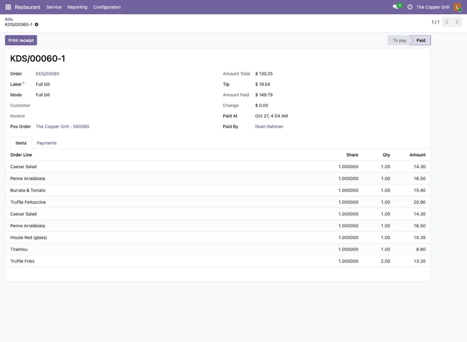Select the Paid status stage
The image size is (467, 342).
pos(421,40)
